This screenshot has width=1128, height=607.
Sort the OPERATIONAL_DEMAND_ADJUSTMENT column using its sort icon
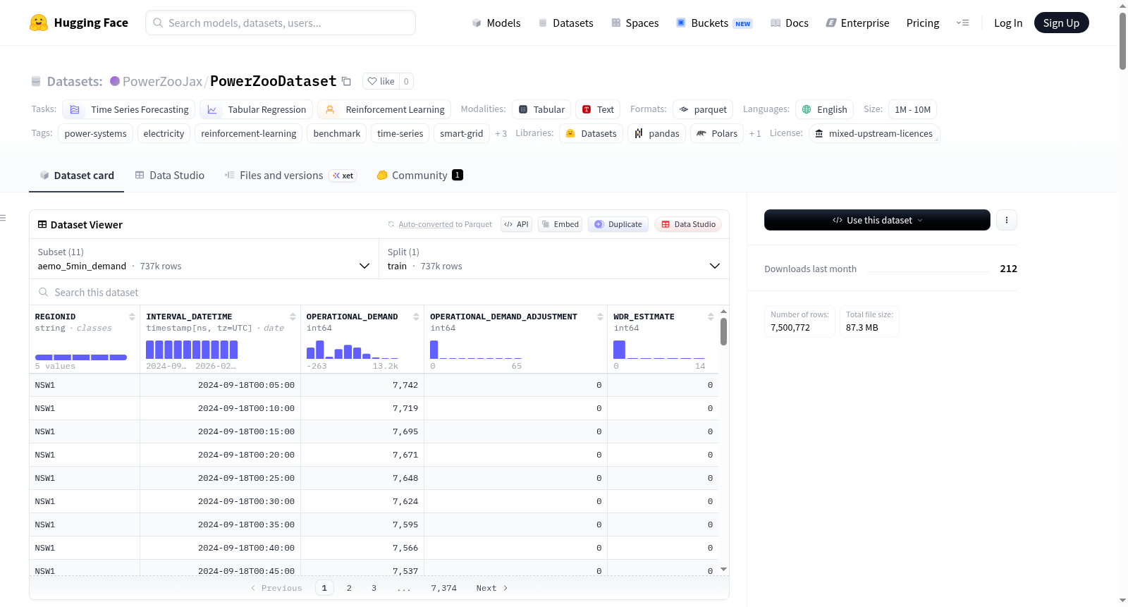(x=601, y=317)
